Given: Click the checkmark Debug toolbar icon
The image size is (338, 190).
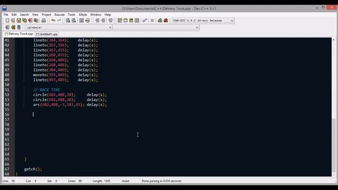Looking at the screenshot, I should point(145,21).
